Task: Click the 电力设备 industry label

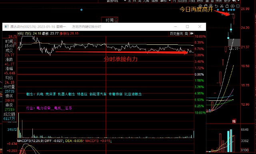Action: tap(44, 108)
